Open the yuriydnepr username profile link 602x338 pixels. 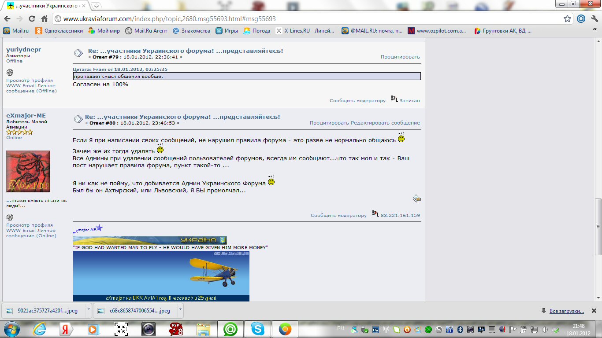click(x=23, y=50)
